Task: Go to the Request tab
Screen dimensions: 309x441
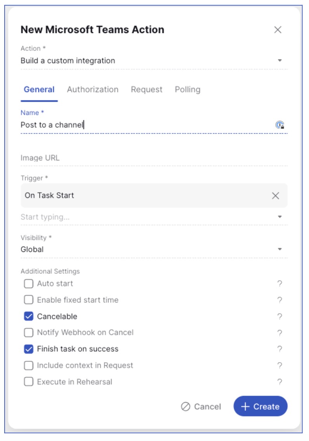Action: [x=146, y=90]
